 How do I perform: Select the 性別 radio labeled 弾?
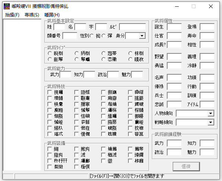point(104,36)
